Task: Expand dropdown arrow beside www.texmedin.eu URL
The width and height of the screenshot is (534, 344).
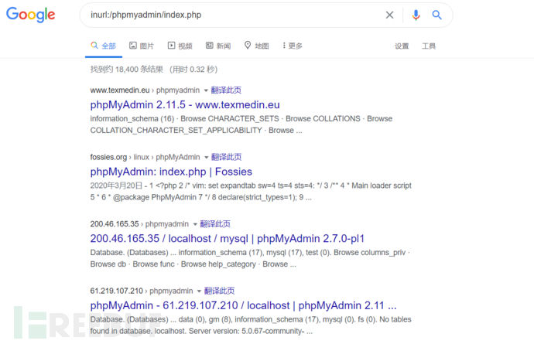Action: pyautogui.click(x=206, y=90)
